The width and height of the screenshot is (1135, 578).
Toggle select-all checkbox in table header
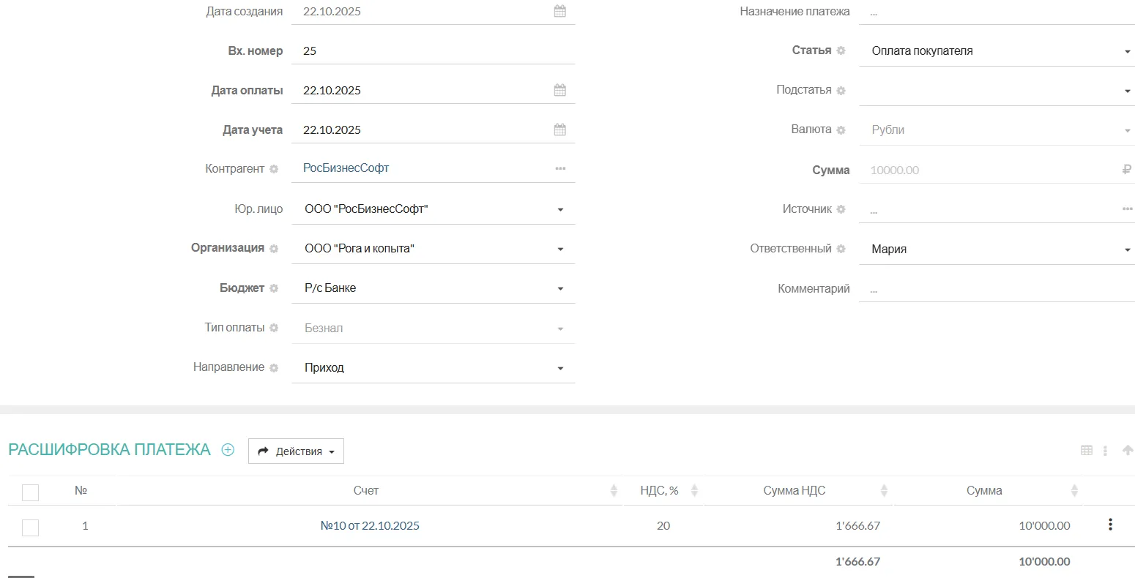(30, 492)
